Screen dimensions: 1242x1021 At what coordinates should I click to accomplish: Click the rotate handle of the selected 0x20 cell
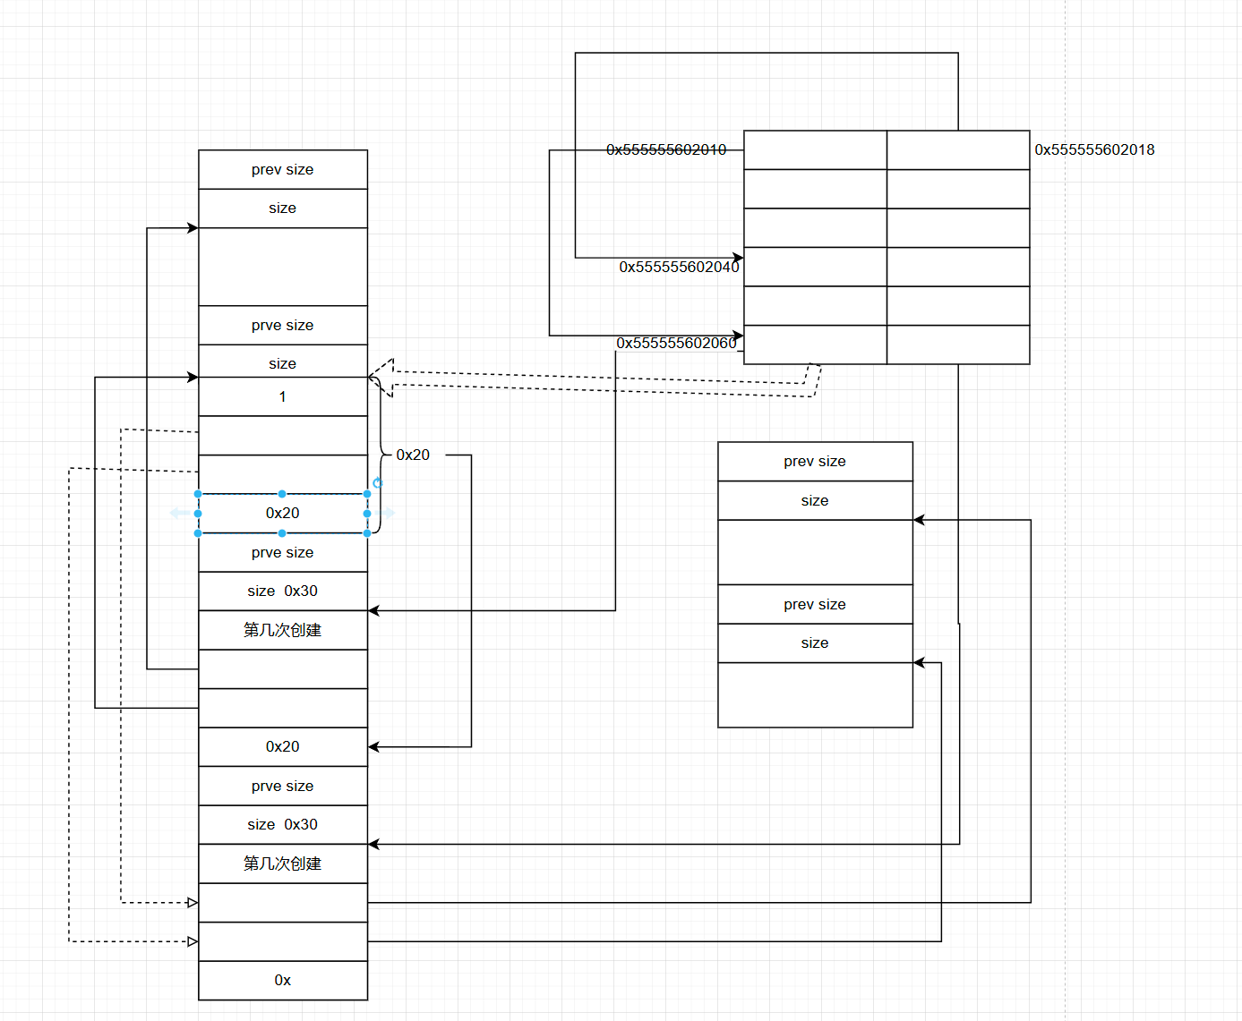coord(377,483)
